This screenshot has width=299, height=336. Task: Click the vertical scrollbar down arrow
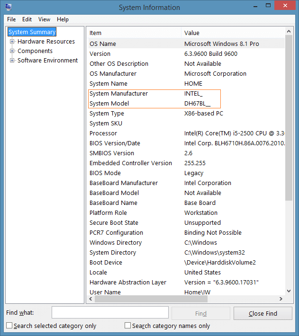289,291
